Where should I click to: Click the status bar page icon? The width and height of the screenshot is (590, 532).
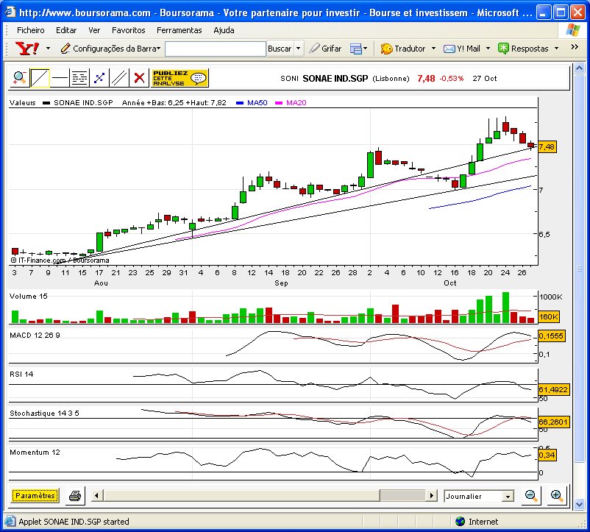pyautogui.click(x=10, y=522)
